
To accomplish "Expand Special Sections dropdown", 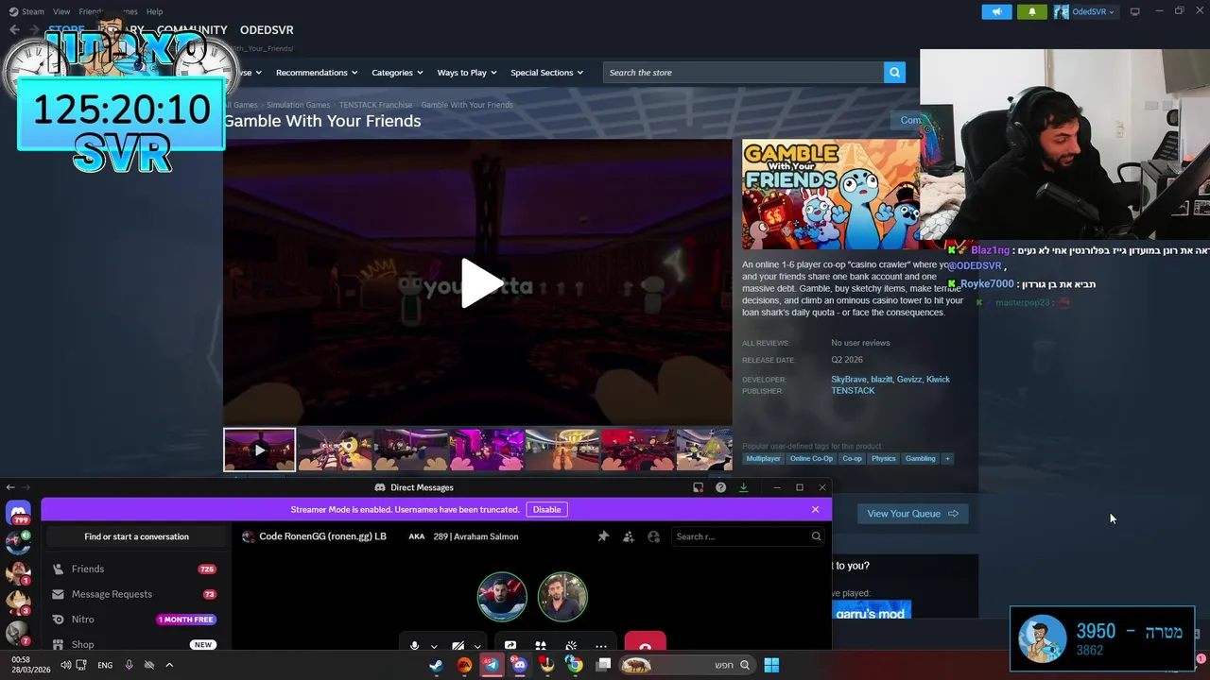I will 546,73.
